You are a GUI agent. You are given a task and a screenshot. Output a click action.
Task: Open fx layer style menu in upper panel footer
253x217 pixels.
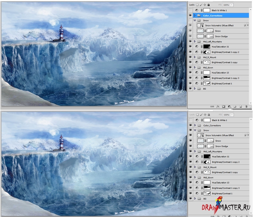tap(218, 107)
